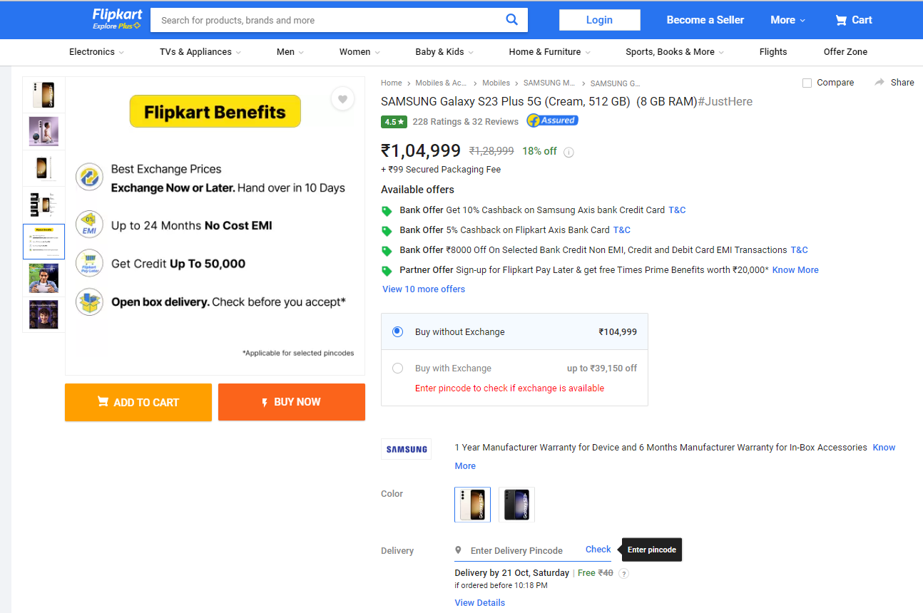
Task: Open 228 Ratings & 32 Reviews
Action: click(466, 122)
